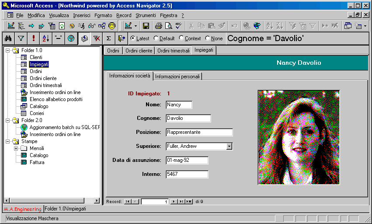
Task: Open the Strumenti menu
Action: click(146, 15)
